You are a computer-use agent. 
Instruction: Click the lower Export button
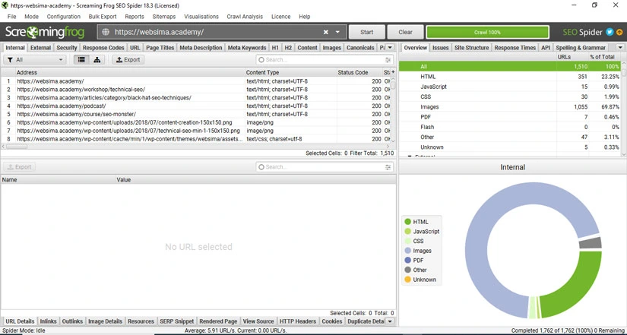(x=19, y=167)
